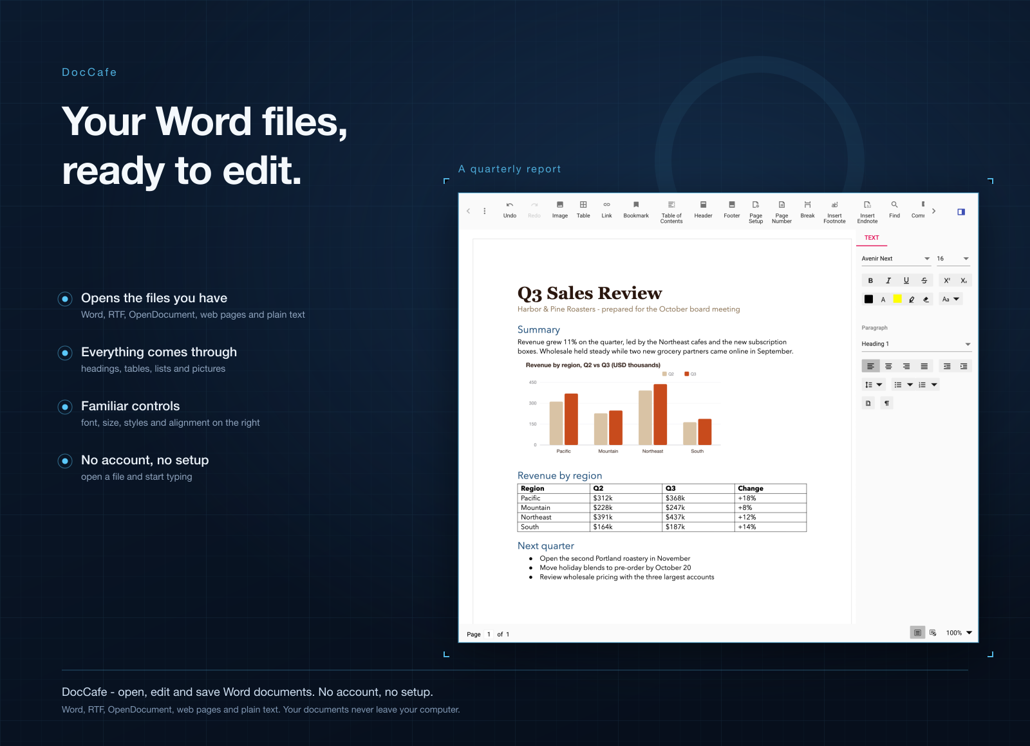This screenshot has height=746, width=1030.
Task: Apply numbered list icon
Action: click(x=922, y=385)
